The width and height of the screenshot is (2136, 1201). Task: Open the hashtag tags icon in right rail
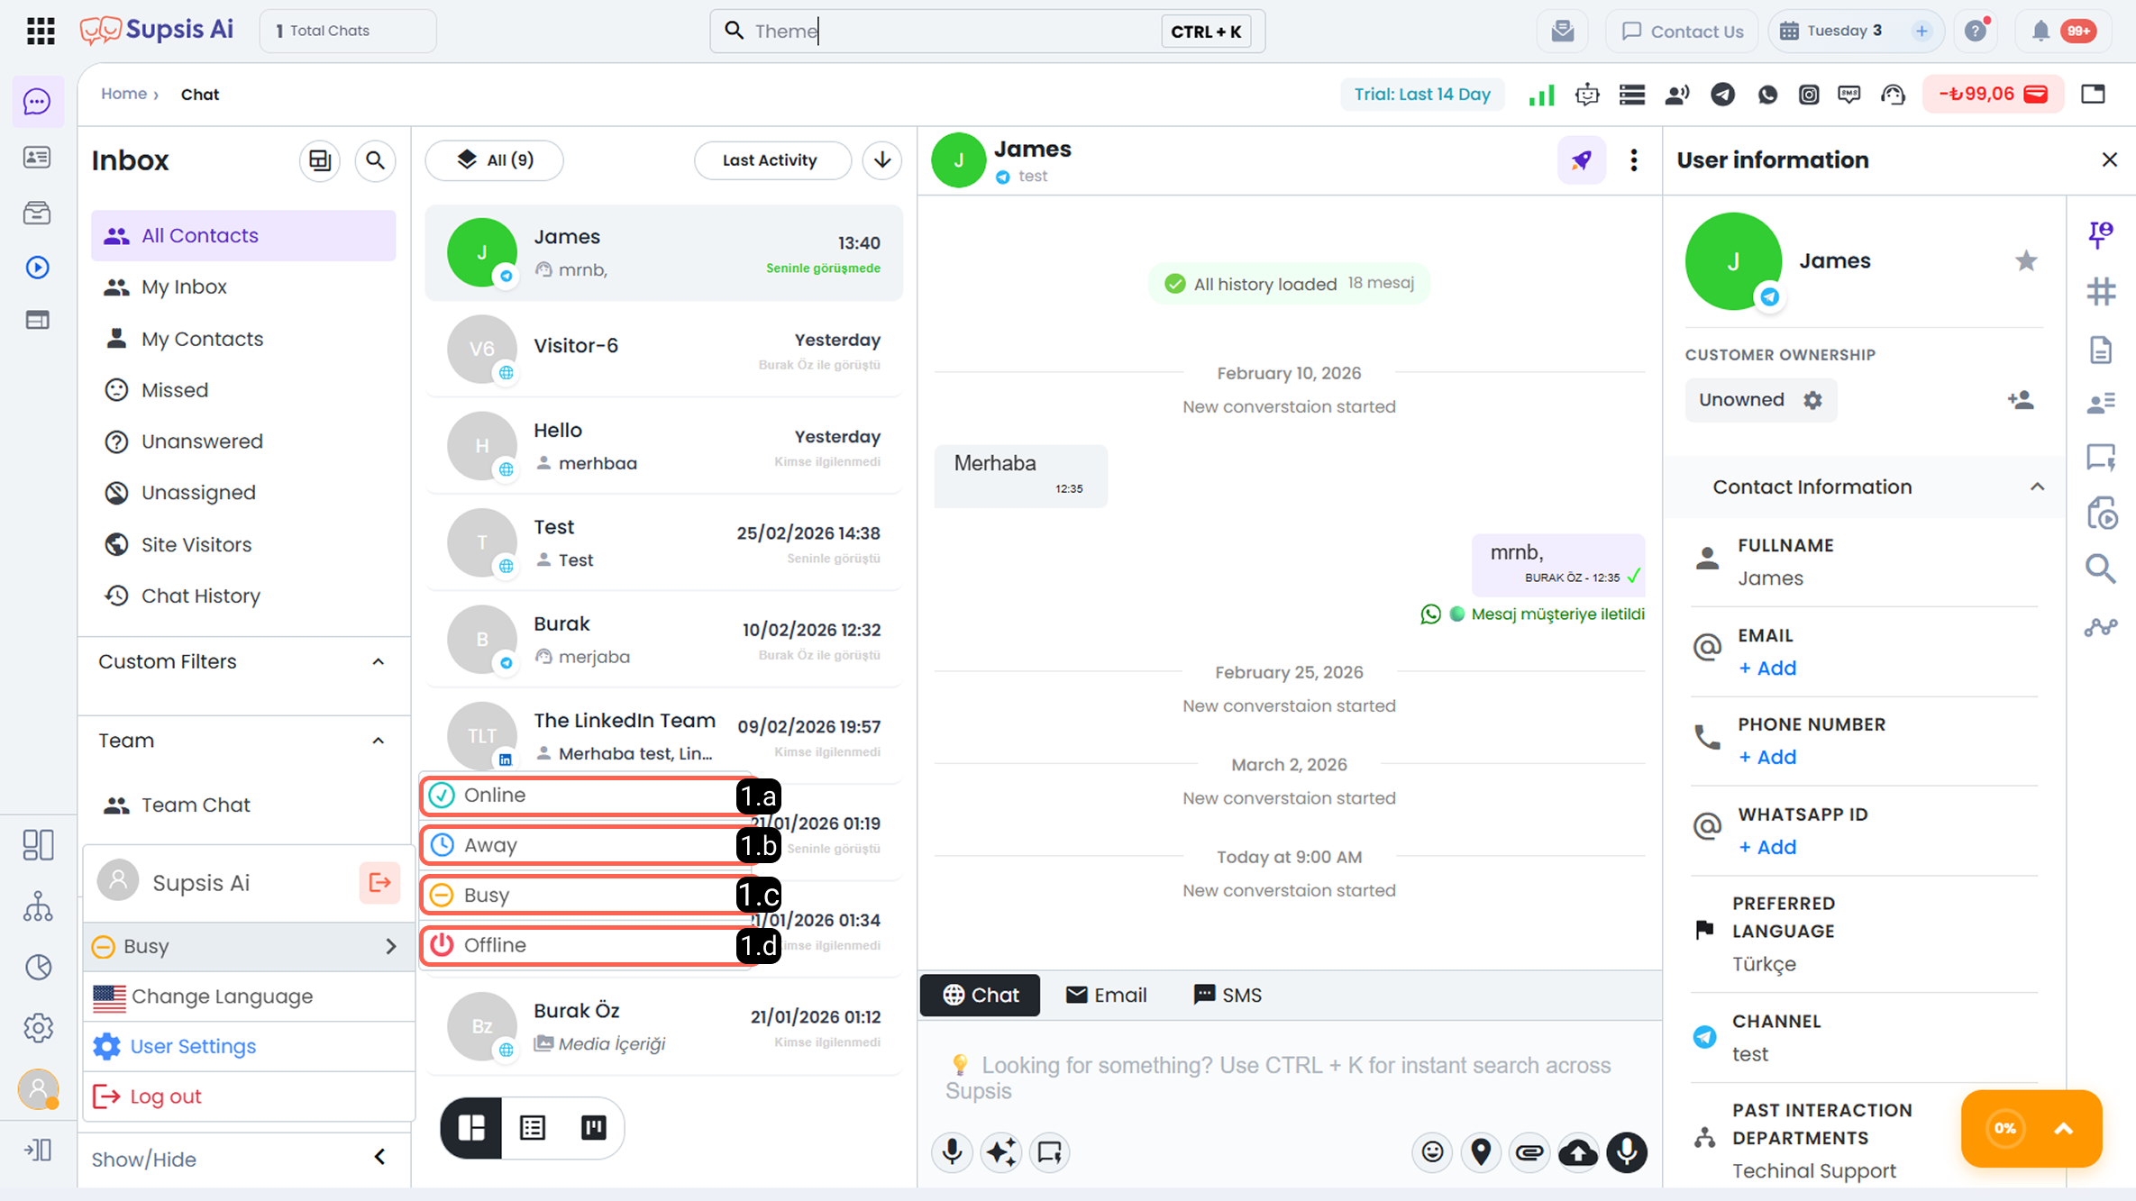(x=2101, y=291)
